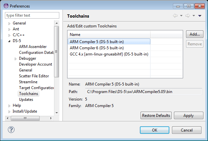Click tree scrollbar up arrow
Image resolution: width=208 pixels, height=141 pixels.
tap(57, 23)
